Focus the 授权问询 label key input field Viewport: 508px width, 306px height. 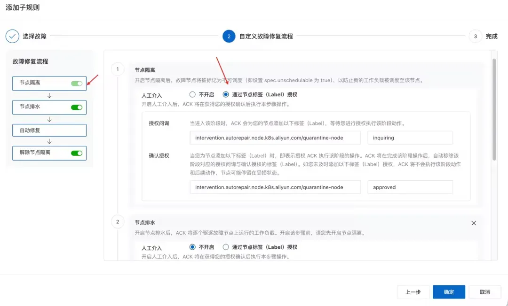275,138
